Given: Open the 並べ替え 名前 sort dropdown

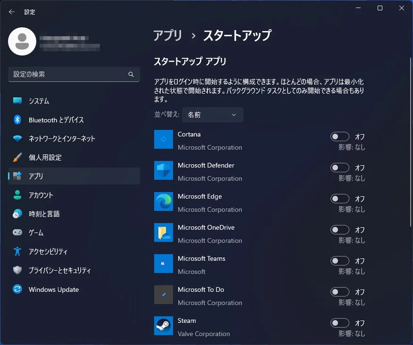Looking at the screenshot, I should tap(212, 115).
